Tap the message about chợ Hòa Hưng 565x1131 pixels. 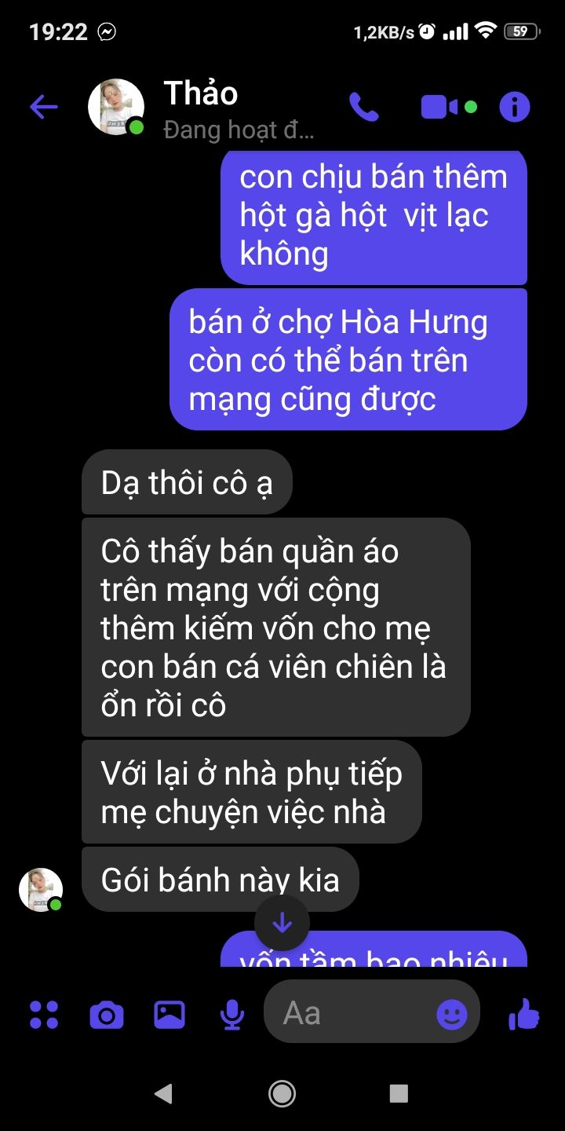348,360
